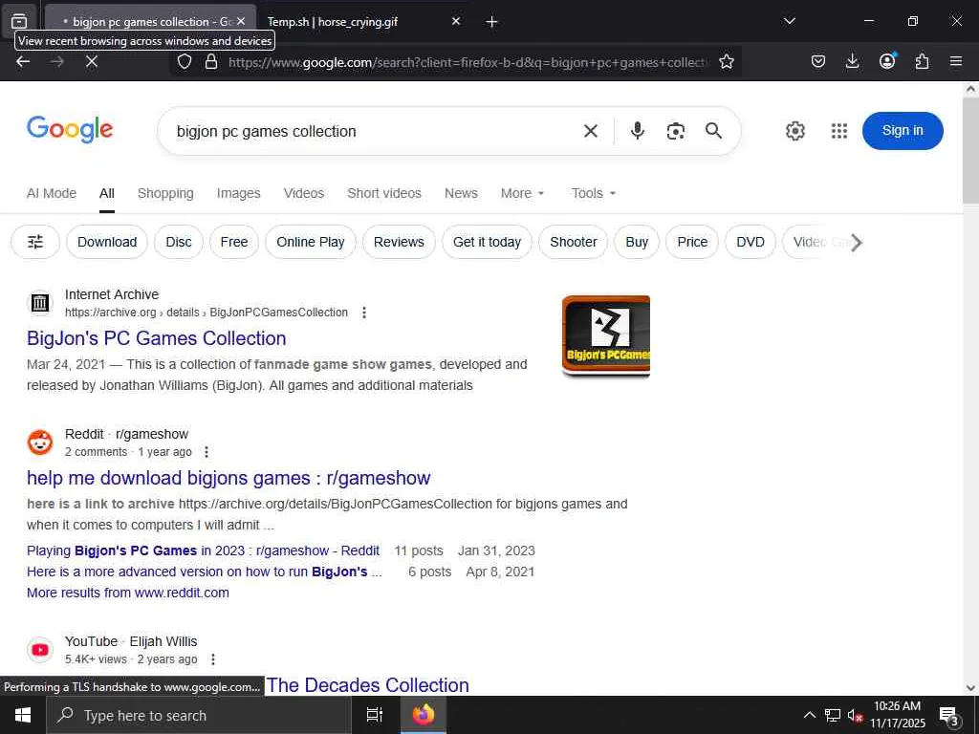Screen dimensions: 979x734
Task: Open a new tab
Action: (491, 22)
